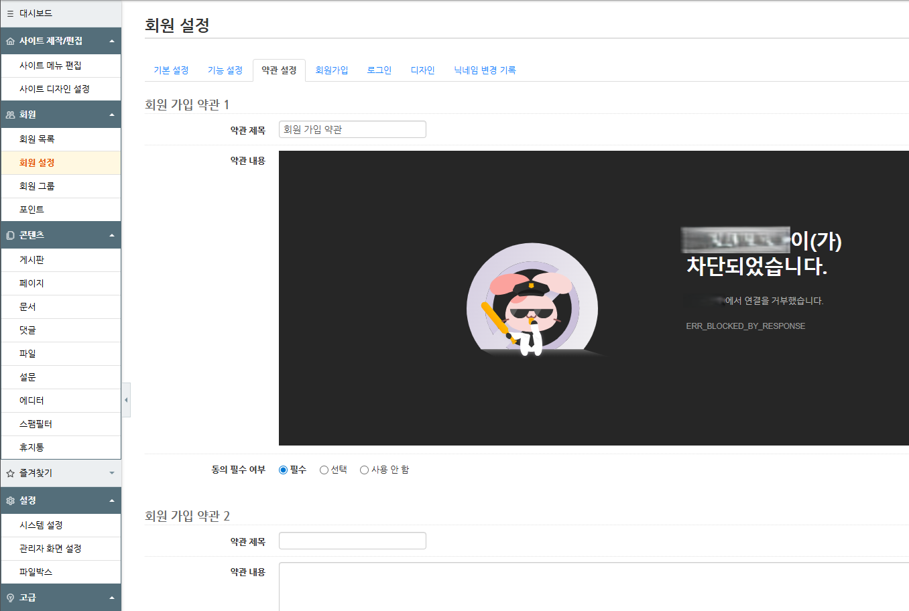Click the lightbulb icon beside 고급 section
The width and height of the screenshot is (909, 611).
tap(10, 598)
